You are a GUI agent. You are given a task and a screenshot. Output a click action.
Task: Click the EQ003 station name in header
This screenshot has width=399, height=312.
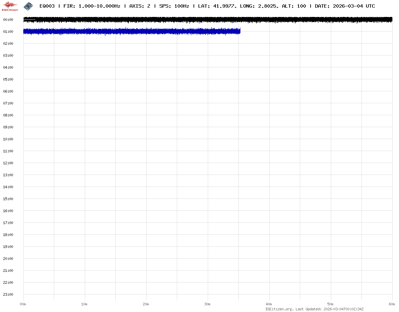[47, 6]
